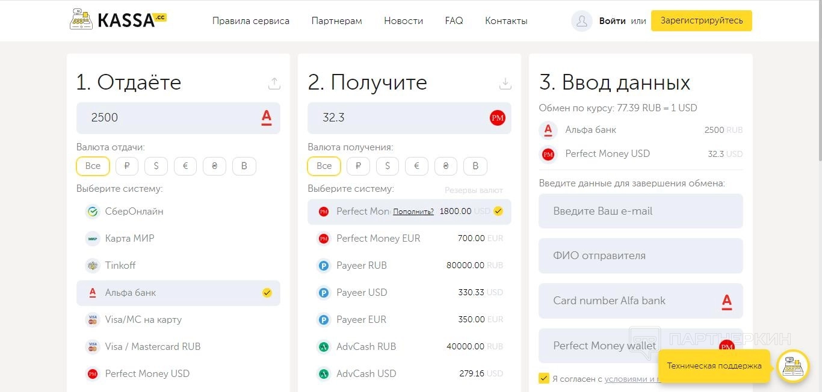Image resolution: width=822 pixels, height=392 pixels.
Task: Click the Введите Ваш e-mail field
Action: click(x=641, y=211)
